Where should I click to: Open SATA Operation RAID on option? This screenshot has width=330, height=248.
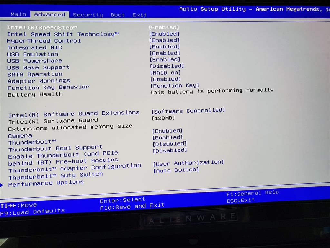click(x=165, y=73)
